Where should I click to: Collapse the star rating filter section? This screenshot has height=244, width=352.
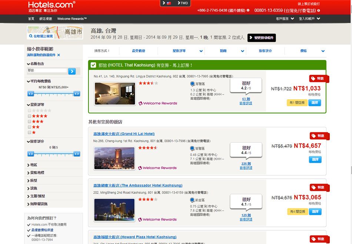(36, 105)
